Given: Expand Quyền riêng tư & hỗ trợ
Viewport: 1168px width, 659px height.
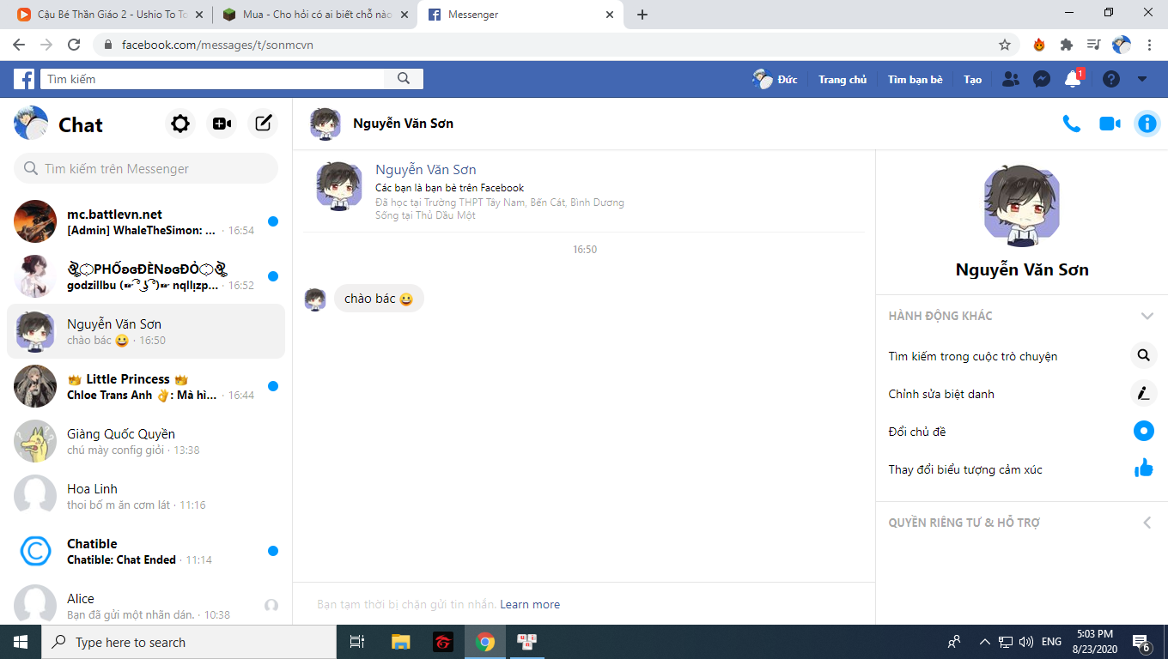Looking at the screenshot, I should tap(1147, 523).
